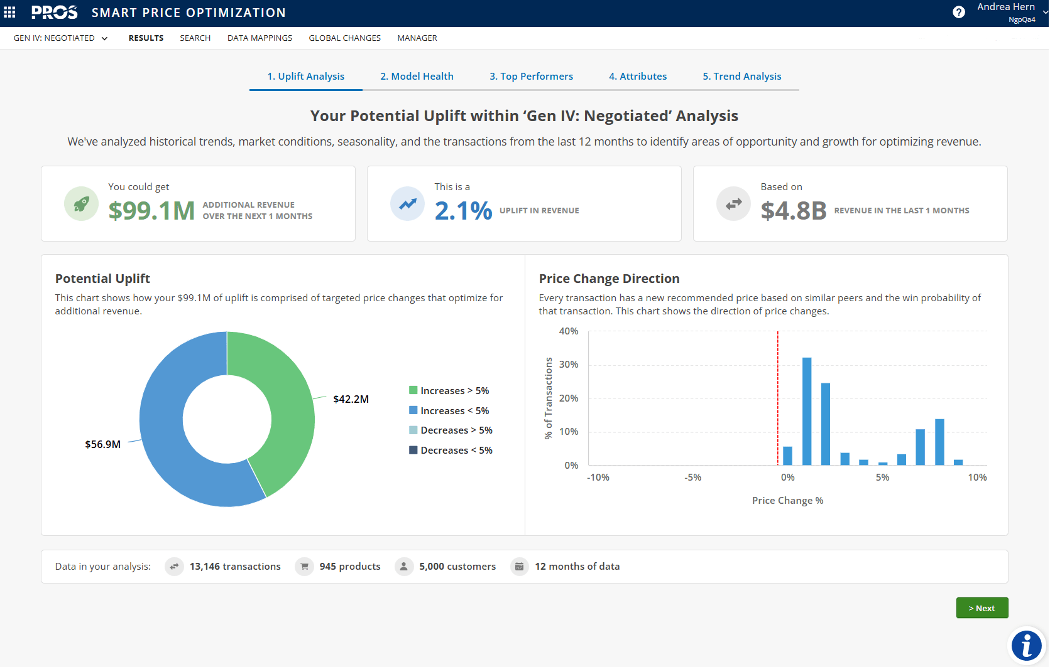Open the app launcher grid icon
The image size is (1050, 667).
coord(9,13)
